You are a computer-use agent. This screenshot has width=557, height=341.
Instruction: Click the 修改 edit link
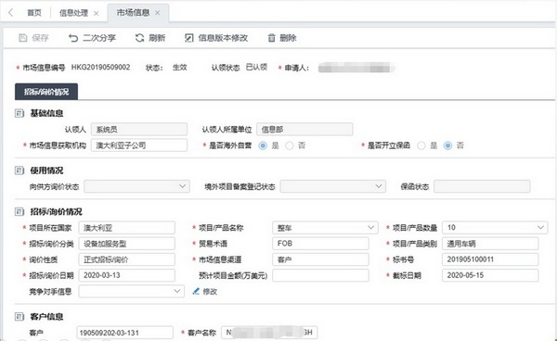[204, 292]
